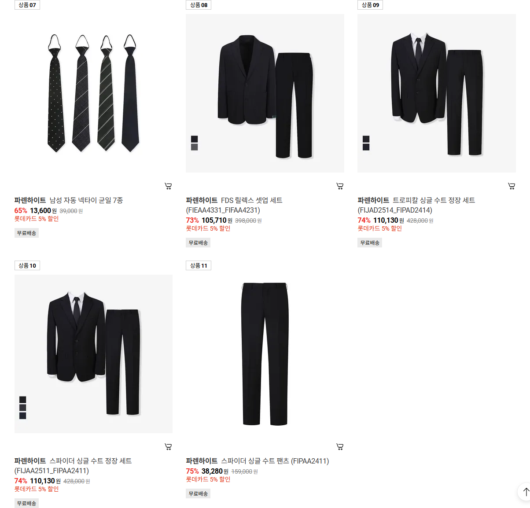Select black color swatch on product 08
Image resolution: width=530 pixels, height=508 pixels.
(195, 139)
